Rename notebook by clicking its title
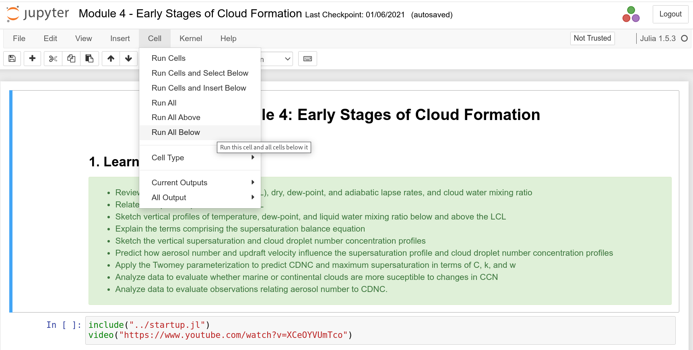693x350 pixels. coord(190,14)
